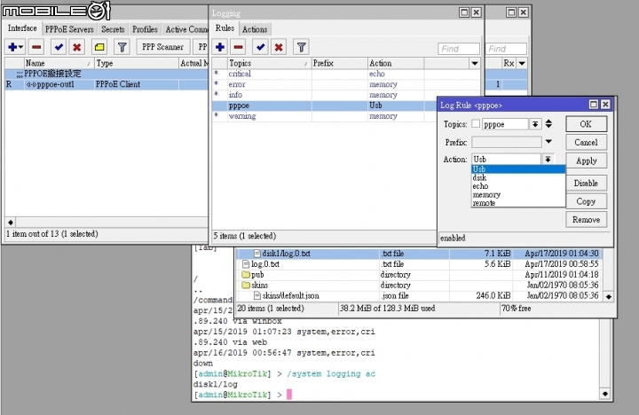
Task: Select the error logging rule row
Action: click(346, 84)
